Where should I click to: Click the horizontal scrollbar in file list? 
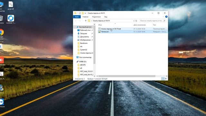pos(127,76)
